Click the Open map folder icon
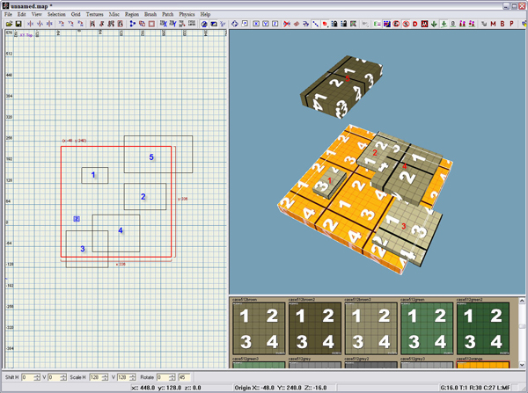This screenshot has width=528, height=393. [x=9, y=24]
